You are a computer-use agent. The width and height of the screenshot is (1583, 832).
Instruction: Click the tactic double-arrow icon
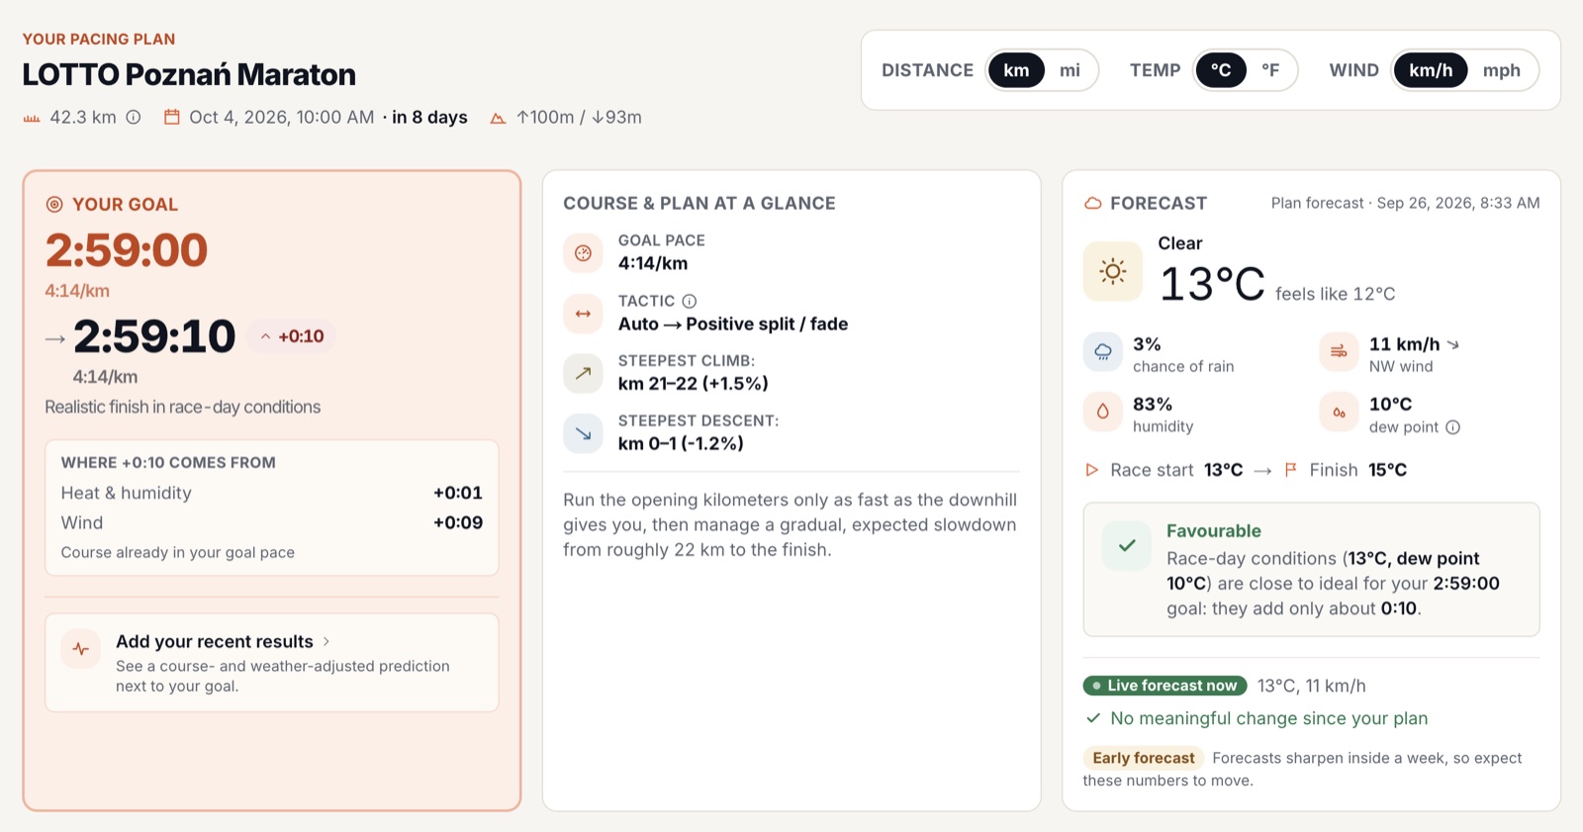583,314
